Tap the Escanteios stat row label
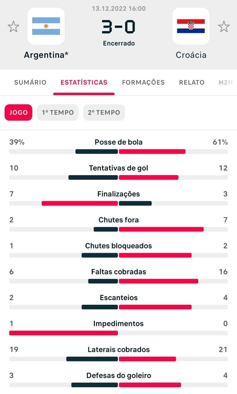This screenshot has height=394, width=237. pos(118,298)
